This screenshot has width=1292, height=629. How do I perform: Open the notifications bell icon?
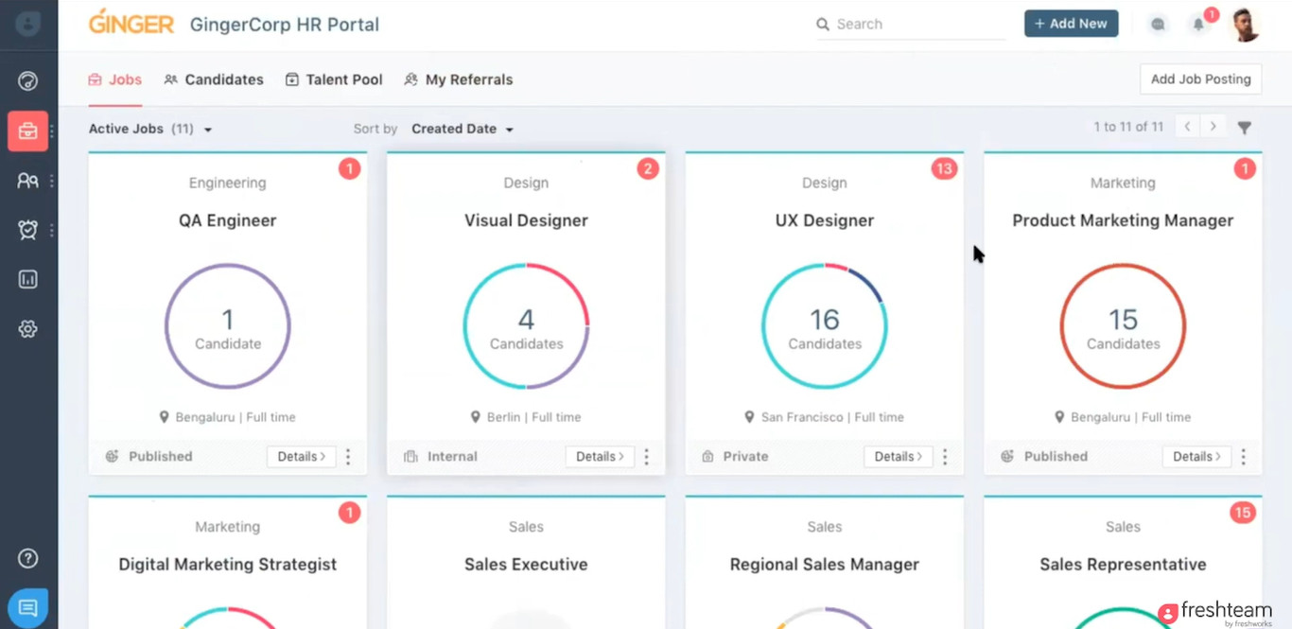click(1198, 25)
